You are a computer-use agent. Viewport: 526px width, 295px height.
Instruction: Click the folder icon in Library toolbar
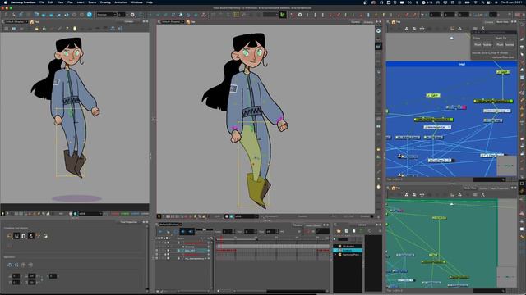click(x=339, y=231)
